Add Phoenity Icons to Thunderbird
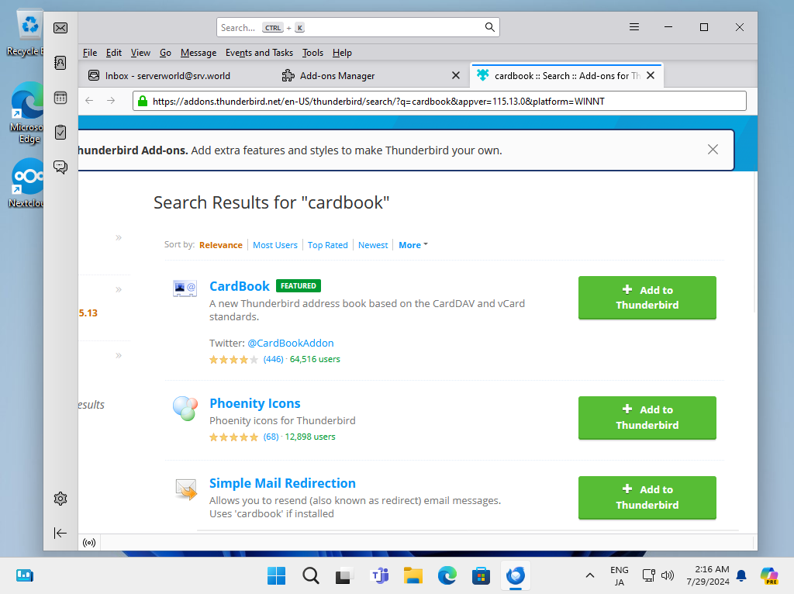Viewport: 794px width, 594px height. (647, 417)
